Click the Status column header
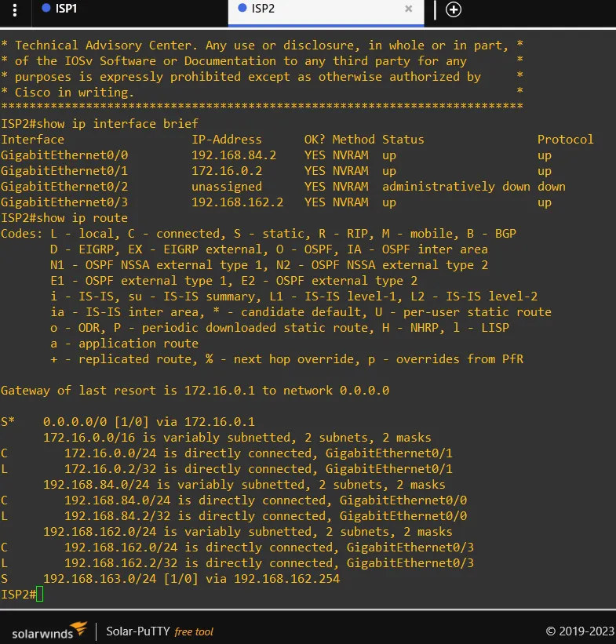This screenshot has height=644, width=616. (403, 139)
